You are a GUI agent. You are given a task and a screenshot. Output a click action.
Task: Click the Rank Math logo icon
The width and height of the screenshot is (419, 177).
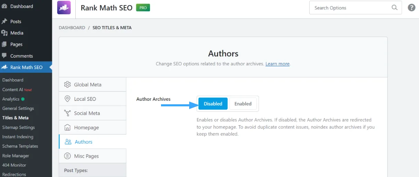[x=64, y=8]
